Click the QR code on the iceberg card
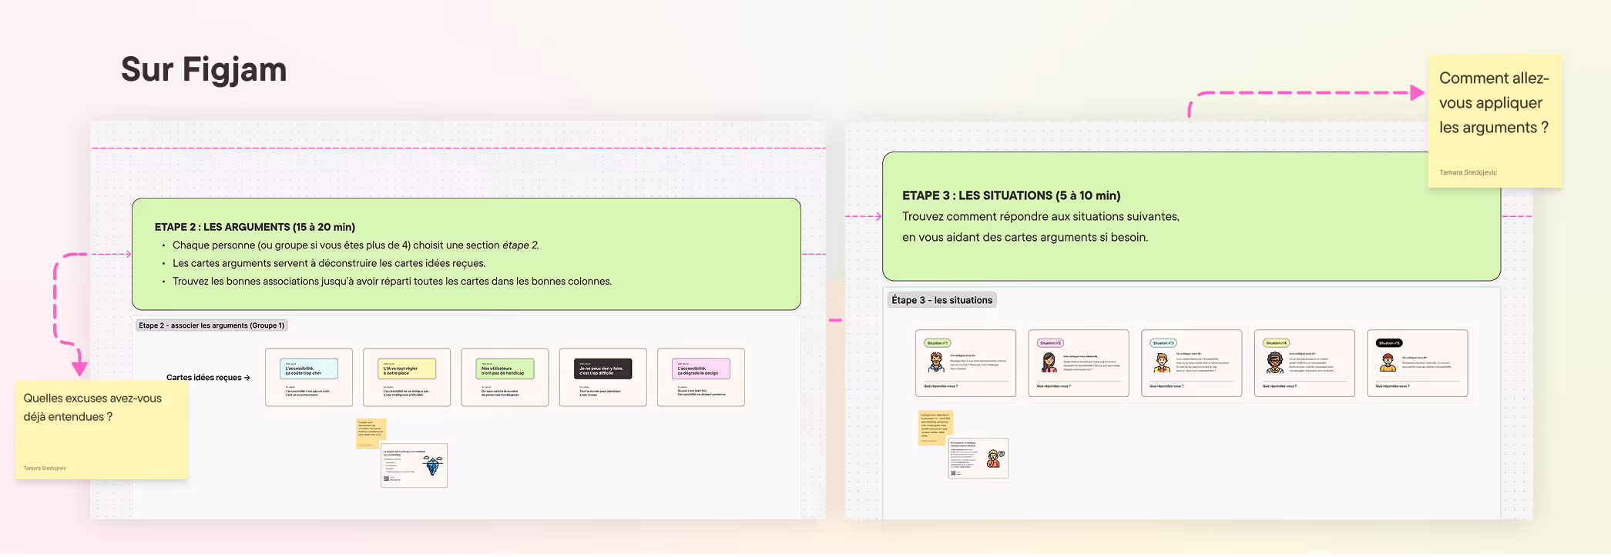Screen dimensions: 1611x557 coord(386,479)
